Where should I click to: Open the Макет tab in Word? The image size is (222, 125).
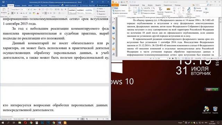[30, 6]
